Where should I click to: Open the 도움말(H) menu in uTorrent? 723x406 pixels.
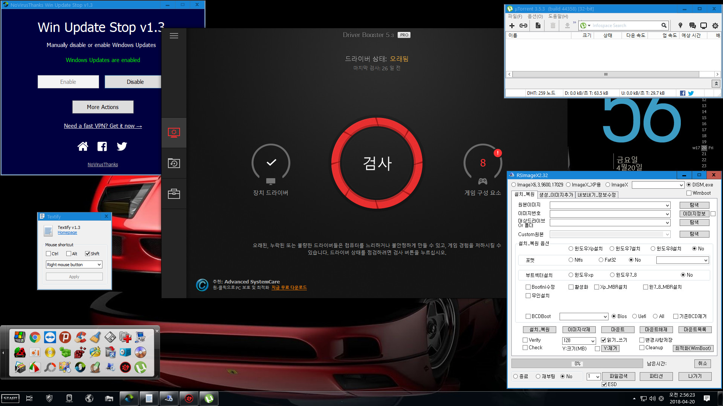point(558,16)
